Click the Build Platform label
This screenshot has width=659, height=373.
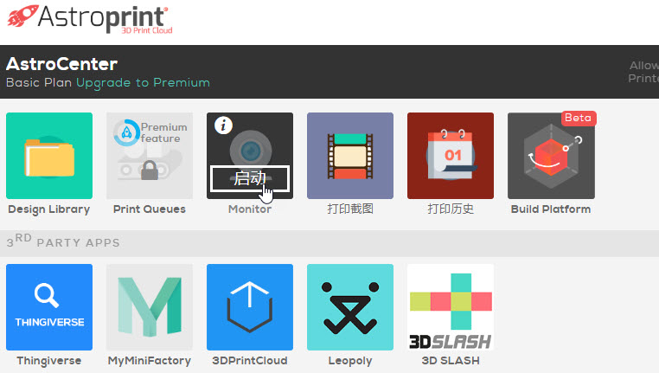(x=551, y=209)
